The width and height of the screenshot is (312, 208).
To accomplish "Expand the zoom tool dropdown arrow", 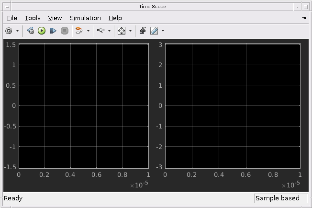I will tap(109, 31).
